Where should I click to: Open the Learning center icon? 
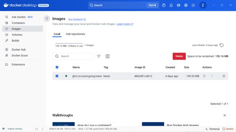pyautogui.click(x=179, y=5)
